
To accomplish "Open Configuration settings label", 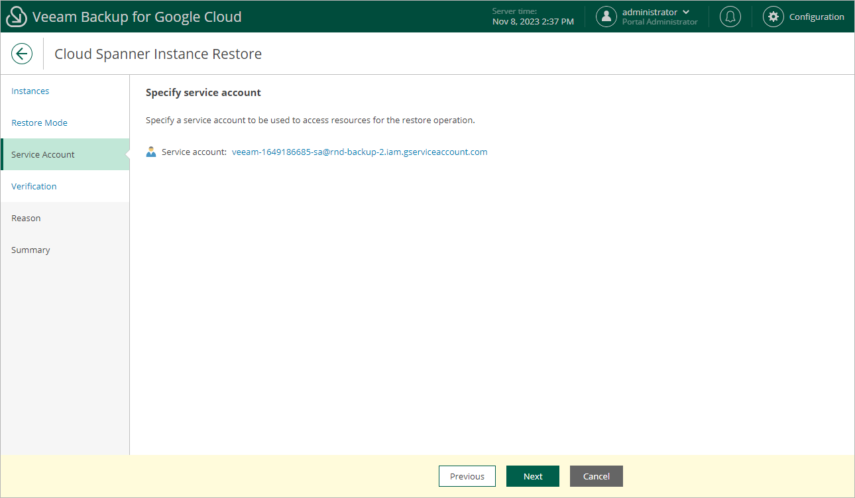I will pyautogui.click(x=817, y=17).
